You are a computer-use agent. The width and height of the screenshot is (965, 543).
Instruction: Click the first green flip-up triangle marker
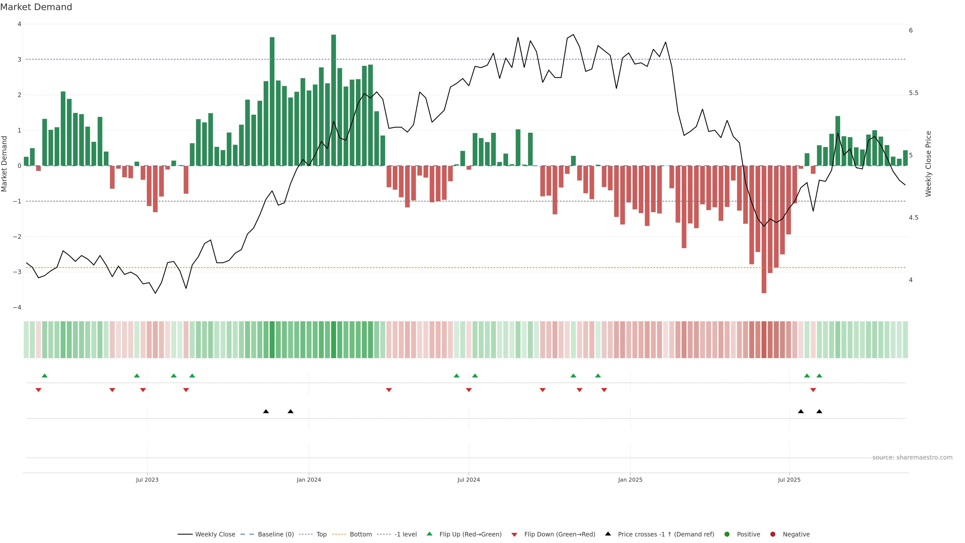(44, 376)
